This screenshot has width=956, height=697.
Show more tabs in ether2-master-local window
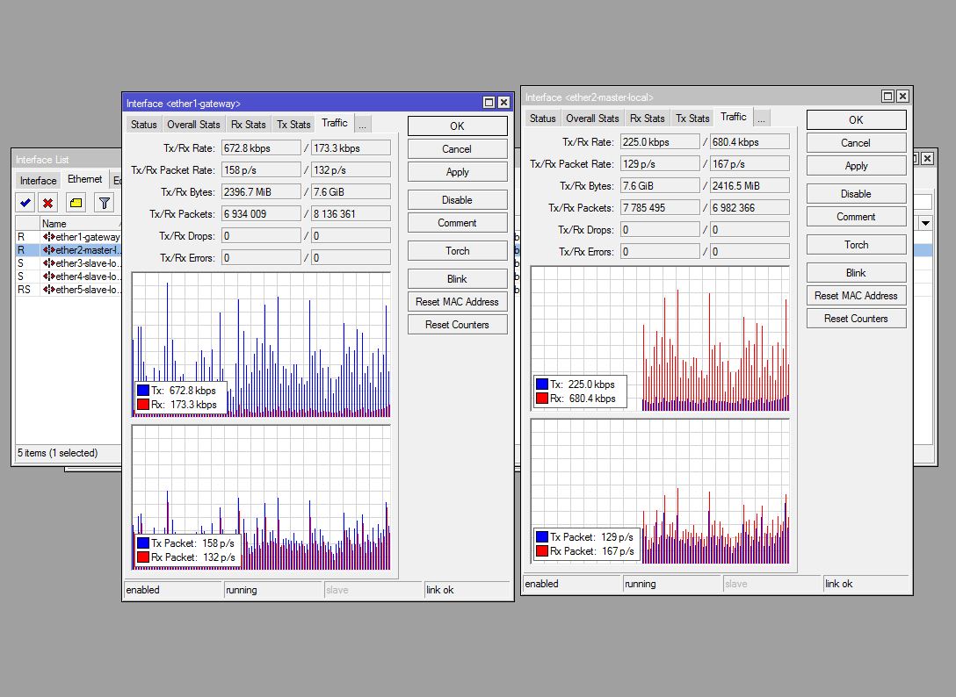[761, 119]
